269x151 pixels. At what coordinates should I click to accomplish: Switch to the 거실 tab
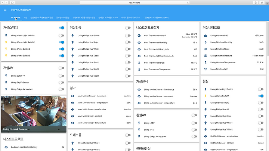(25, 18)
